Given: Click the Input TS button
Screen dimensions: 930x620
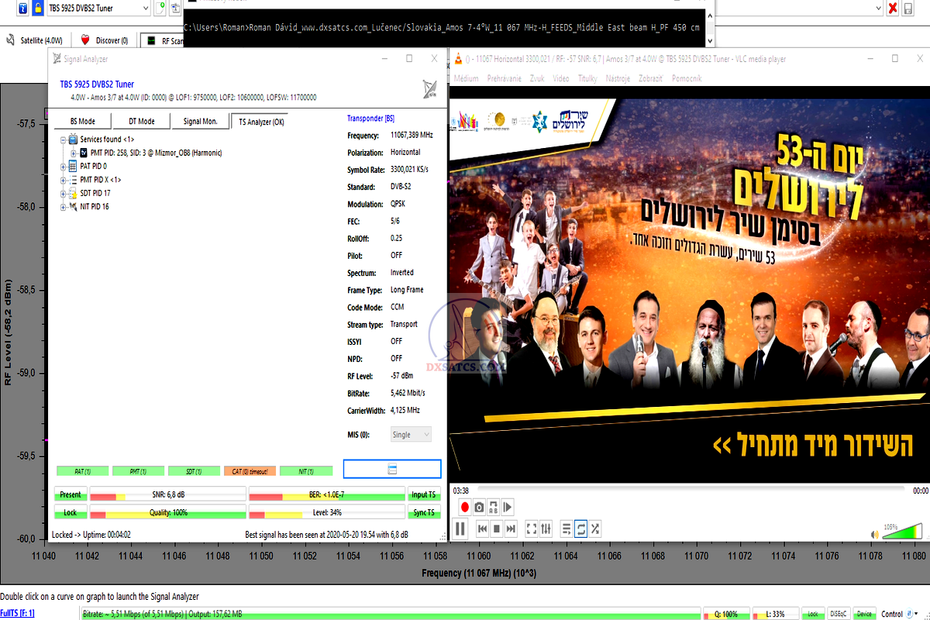Looking at the screenshot, I should point(424,494).
